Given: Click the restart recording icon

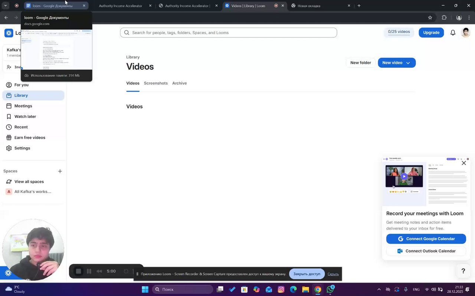Looking at the screenshot, I should coord(126,271).
